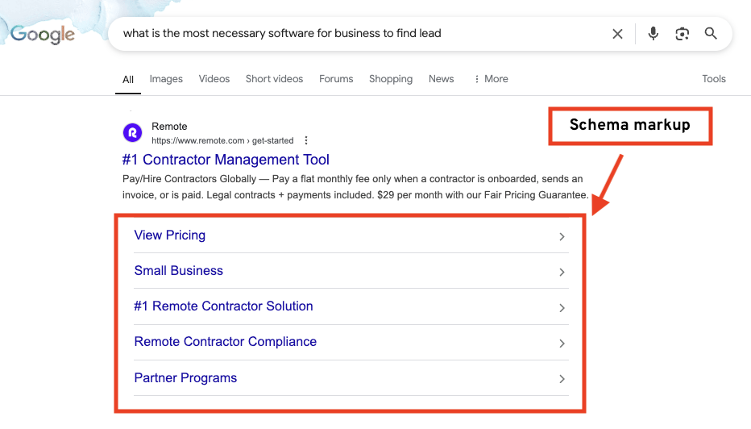Open the Short videos tab
The image size is (751, 429).
pyautogui.click(x=275, y=79)
